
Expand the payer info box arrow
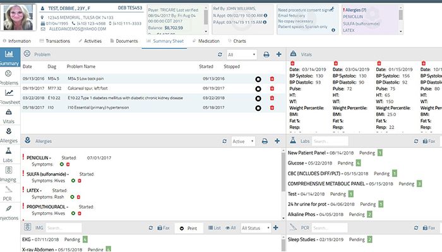(x=206, y=31)
